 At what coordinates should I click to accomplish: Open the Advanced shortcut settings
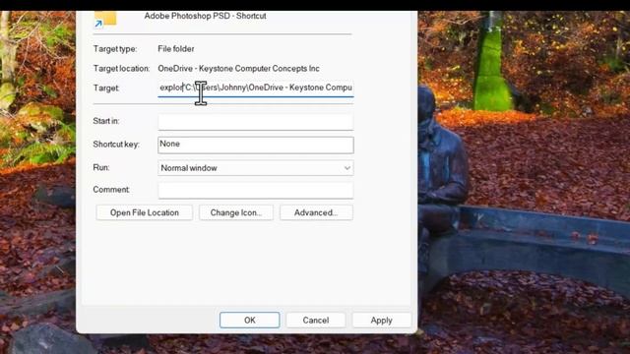coord(316,212)
